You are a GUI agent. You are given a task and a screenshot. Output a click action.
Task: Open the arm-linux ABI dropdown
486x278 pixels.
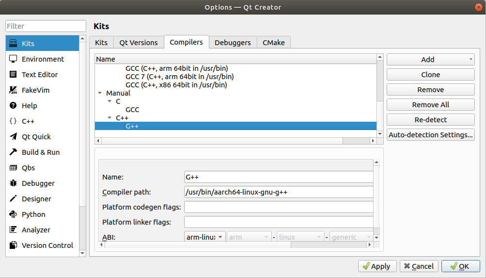tap(205, 237)
